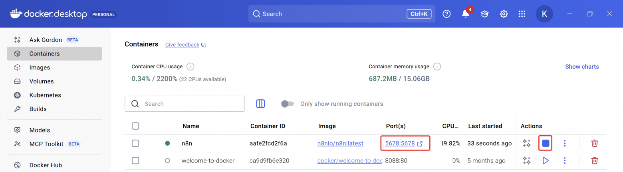The width and height of the screenshot is (623, 172).
Task: Open the Learning center graduation cap icon
Action: pos(484,14)
